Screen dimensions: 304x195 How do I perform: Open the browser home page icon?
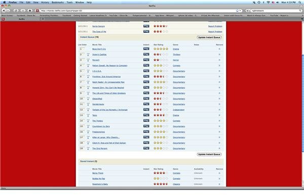click(30, 11)
